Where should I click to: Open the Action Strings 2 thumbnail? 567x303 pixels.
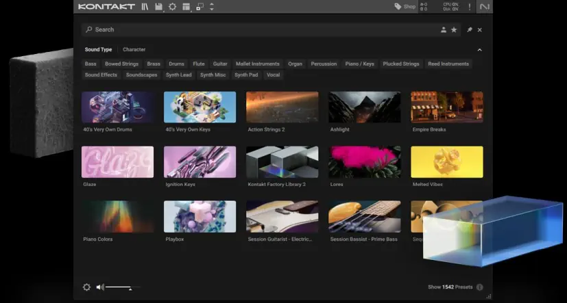coord(282,107)
